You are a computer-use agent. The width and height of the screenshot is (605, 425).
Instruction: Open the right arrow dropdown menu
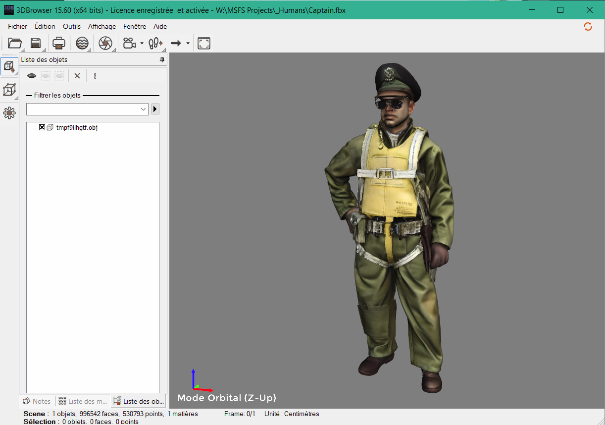coord(188,44)
